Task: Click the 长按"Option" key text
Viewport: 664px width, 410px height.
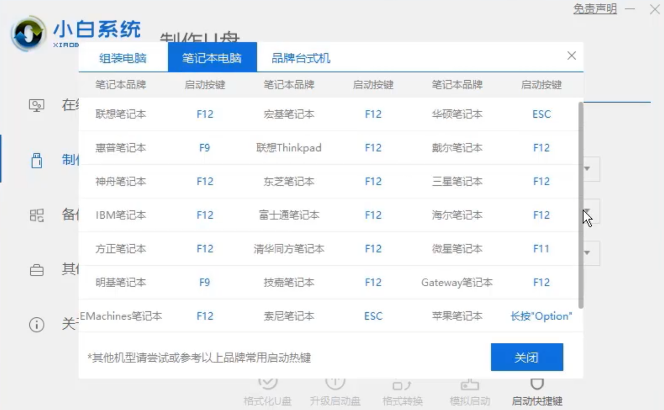Action: pos(541,316)
